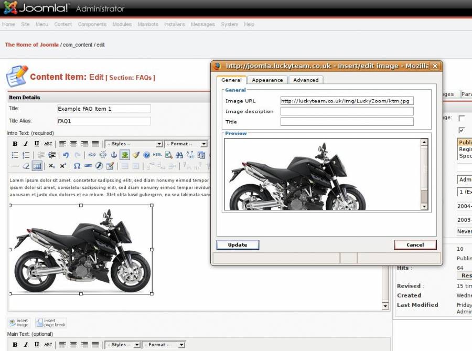Insert special character with the Omega icon
The image size is (472, 351).
(x=77, y=166)
